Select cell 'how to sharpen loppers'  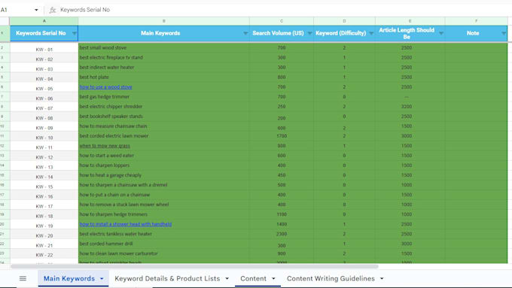coord(164,165)
